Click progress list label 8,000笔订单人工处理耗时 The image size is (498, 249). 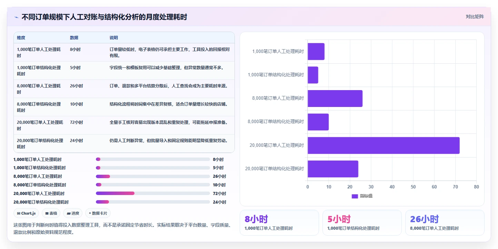pyautogui.click(x=38, y=176)
